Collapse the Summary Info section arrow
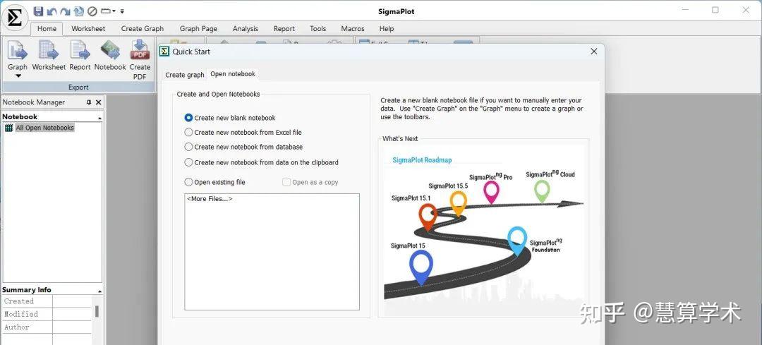Image resolution: width=762 pixels, height=345 pixels. [99, 291]
